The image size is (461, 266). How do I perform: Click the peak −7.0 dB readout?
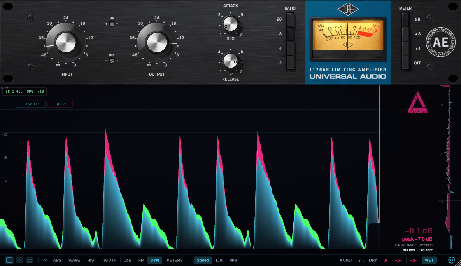pyautogui.click(x=417, y=239)
